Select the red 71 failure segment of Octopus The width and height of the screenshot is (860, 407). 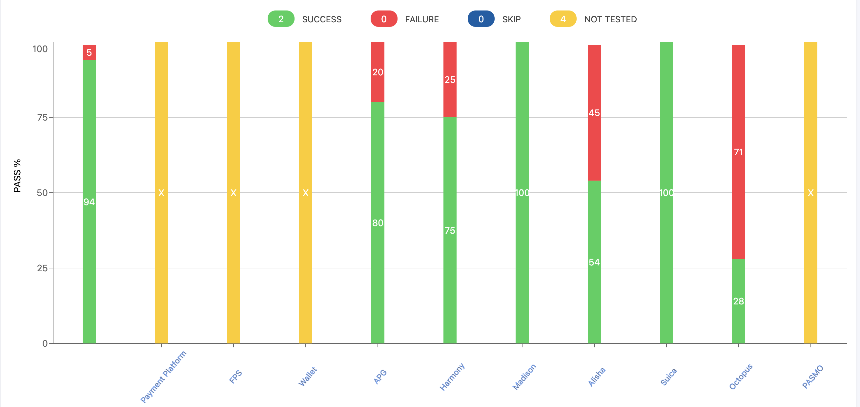[739, 152]
